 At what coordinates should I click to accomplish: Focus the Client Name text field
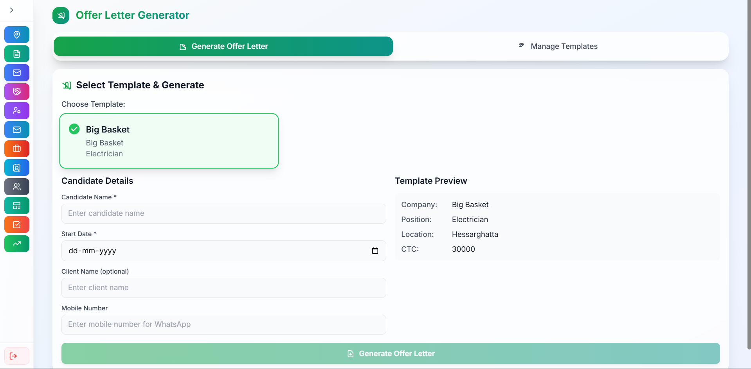[x=223, y=288]
